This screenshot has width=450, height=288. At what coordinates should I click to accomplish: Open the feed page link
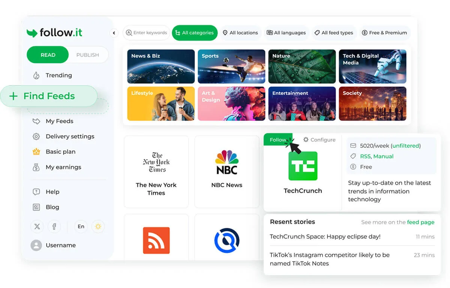[x=421, y=222]
